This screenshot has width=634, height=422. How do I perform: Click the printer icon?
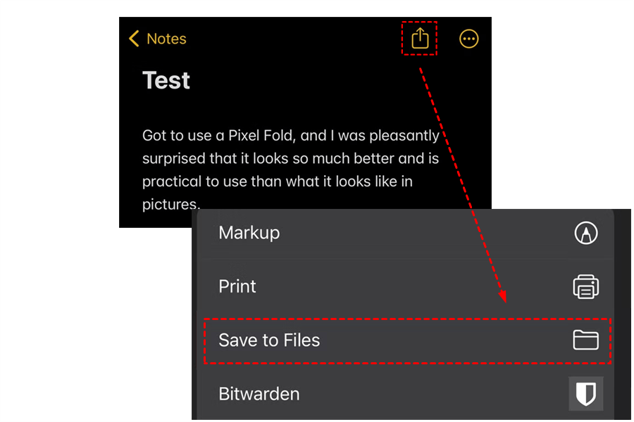pyautogui.click(x=585, y=286)
